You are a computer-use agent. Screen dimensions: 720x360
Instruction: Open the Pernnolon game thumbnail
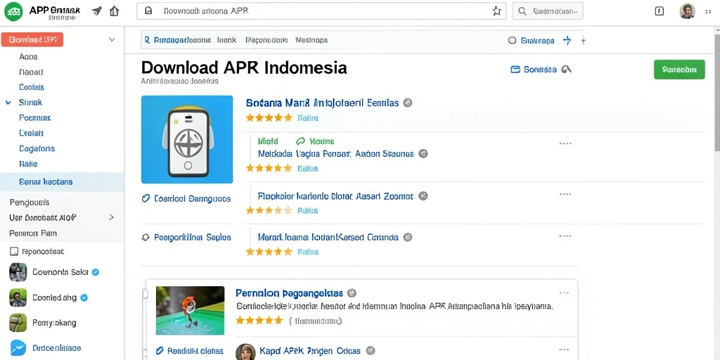click(190, 310)
